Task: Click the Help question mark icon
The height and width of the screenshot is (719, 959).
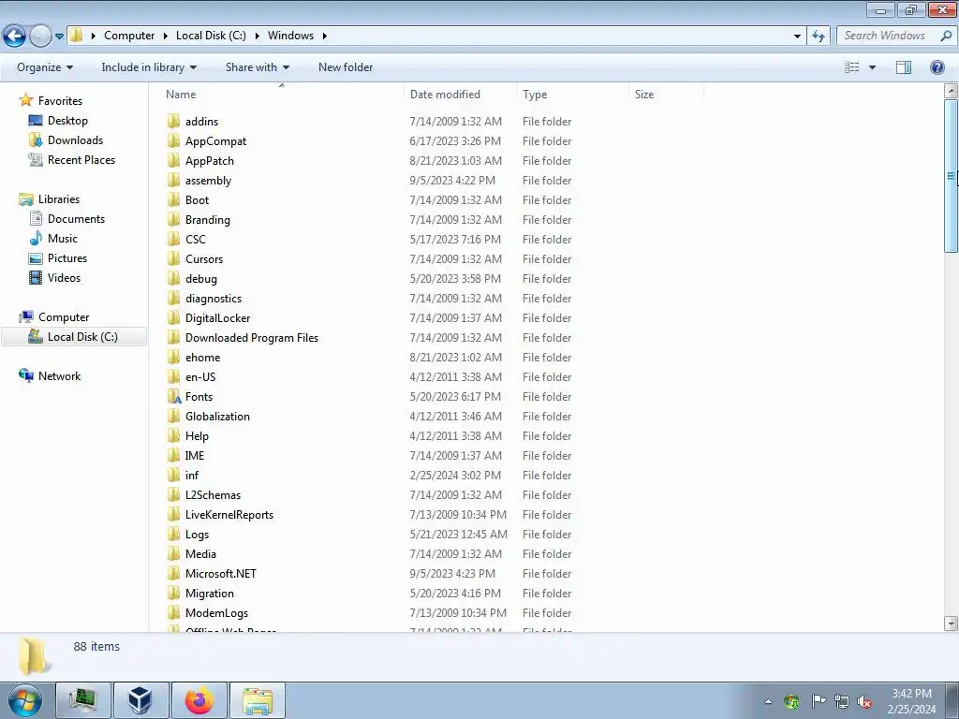Action: click(937, 67)
